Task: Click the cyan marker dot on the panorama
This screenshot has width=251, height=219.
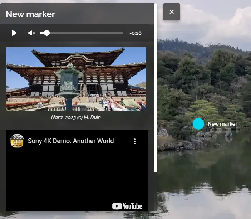Action: click(198, 124)
